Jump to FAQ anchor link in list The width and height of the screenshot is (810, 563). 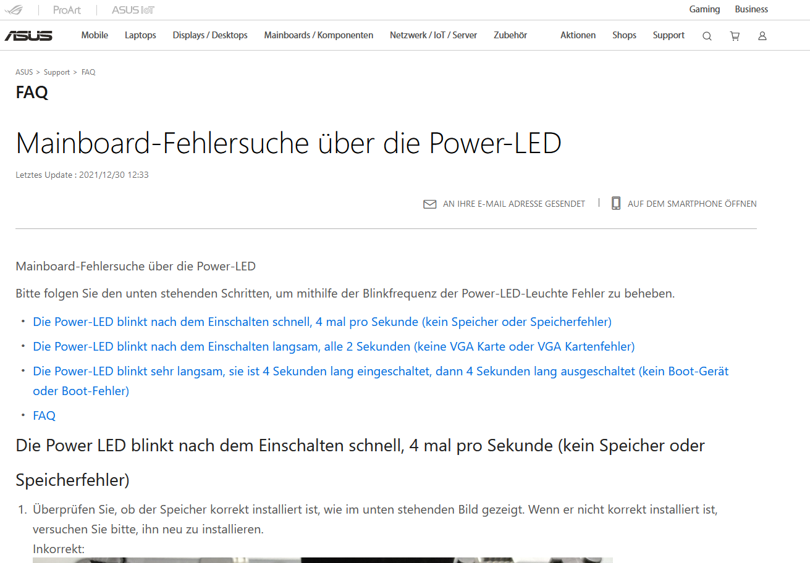pyautogui.click(x=44, y=415)
